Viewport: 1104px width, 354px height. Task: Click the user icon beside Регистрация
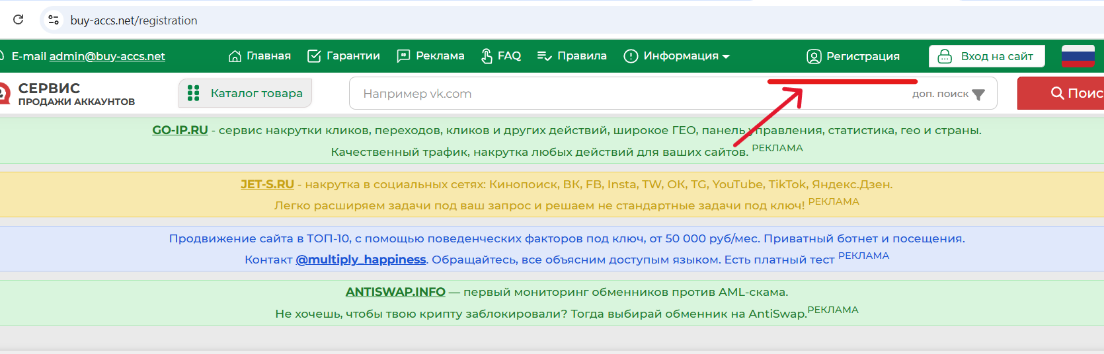(x=814, y=57)
